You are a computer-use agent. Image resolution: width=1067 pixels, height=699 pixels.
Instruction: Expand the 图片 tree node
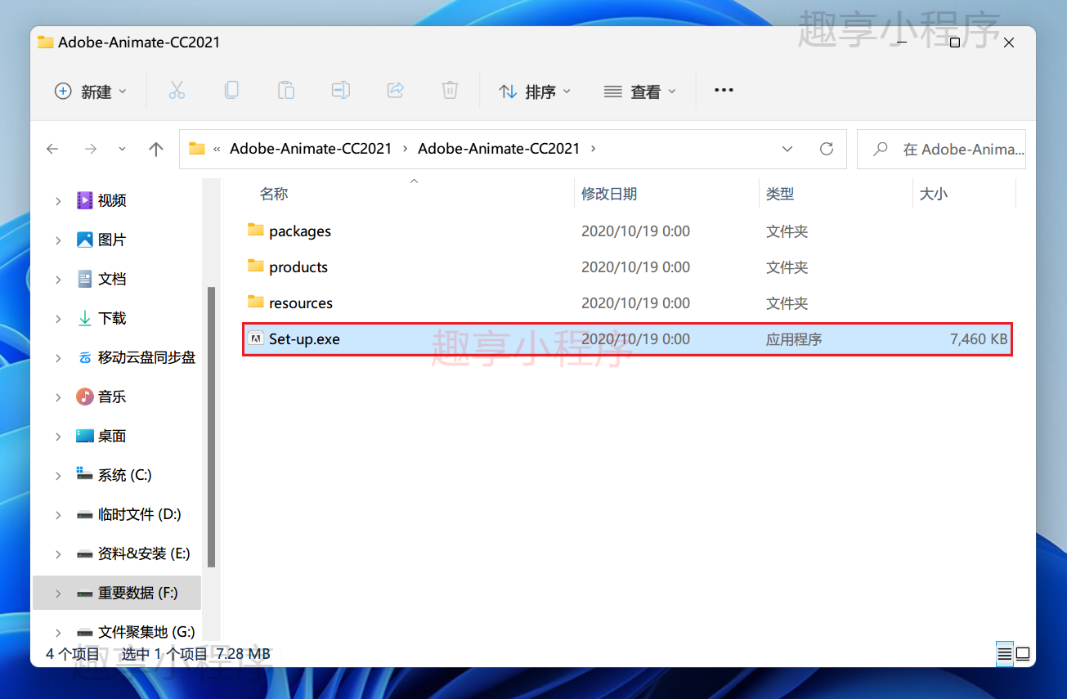click(58, 240)
